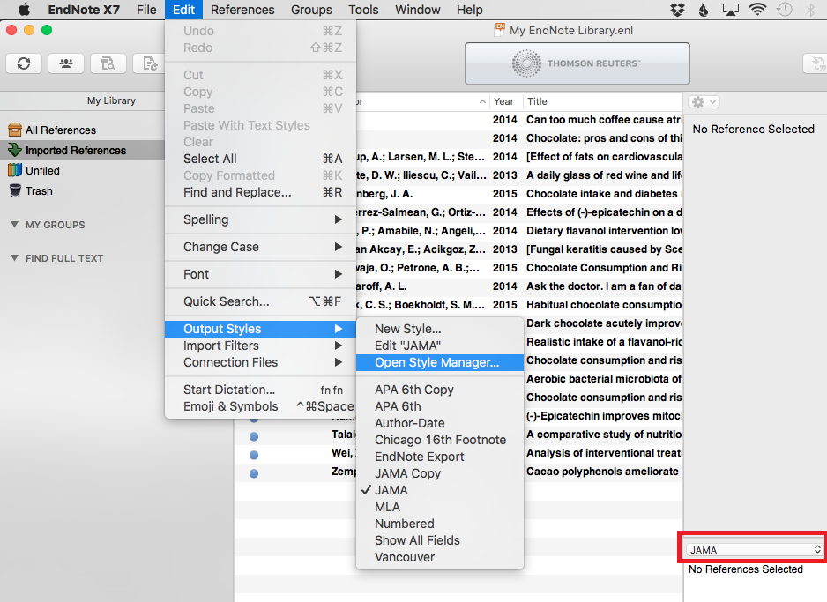Select 'Chocolate intake and diabetes' reference

click(519, 194)
